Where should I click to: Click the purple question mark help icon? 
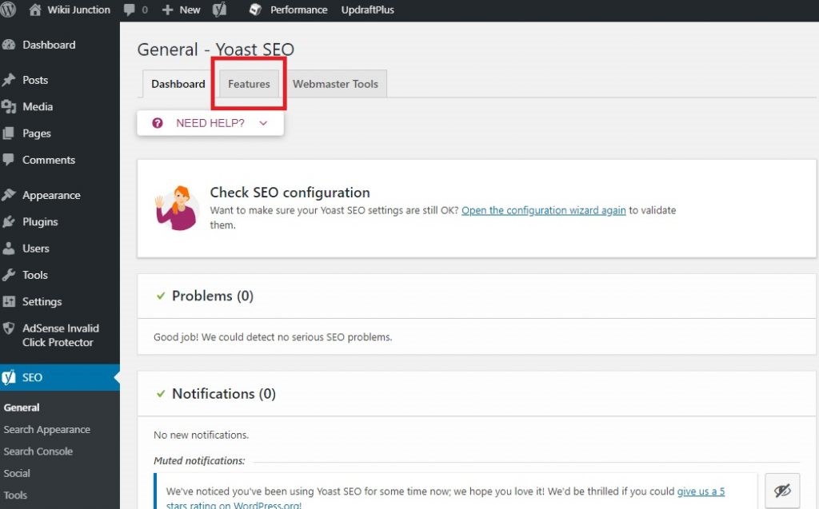[x=158, y=123]
